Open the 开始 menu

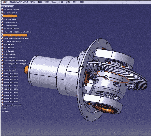[x=5, y=2]
